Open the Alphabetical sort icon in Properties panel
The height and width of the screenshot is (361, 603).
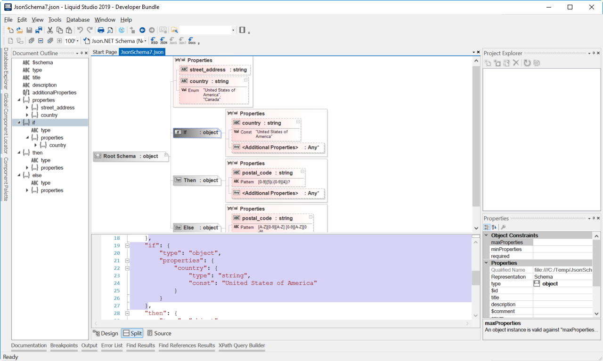[494, 227]
